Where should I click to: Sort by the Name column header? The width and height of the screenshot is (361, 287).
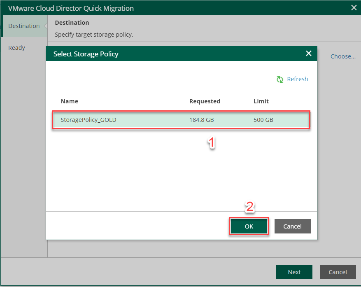pyautogui.click(x=70, y=101)
